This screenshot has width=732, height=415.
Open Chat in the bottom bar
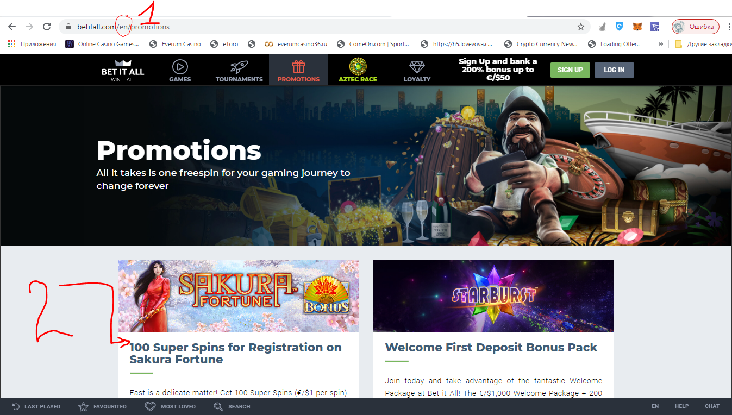[x=712, y=406]
